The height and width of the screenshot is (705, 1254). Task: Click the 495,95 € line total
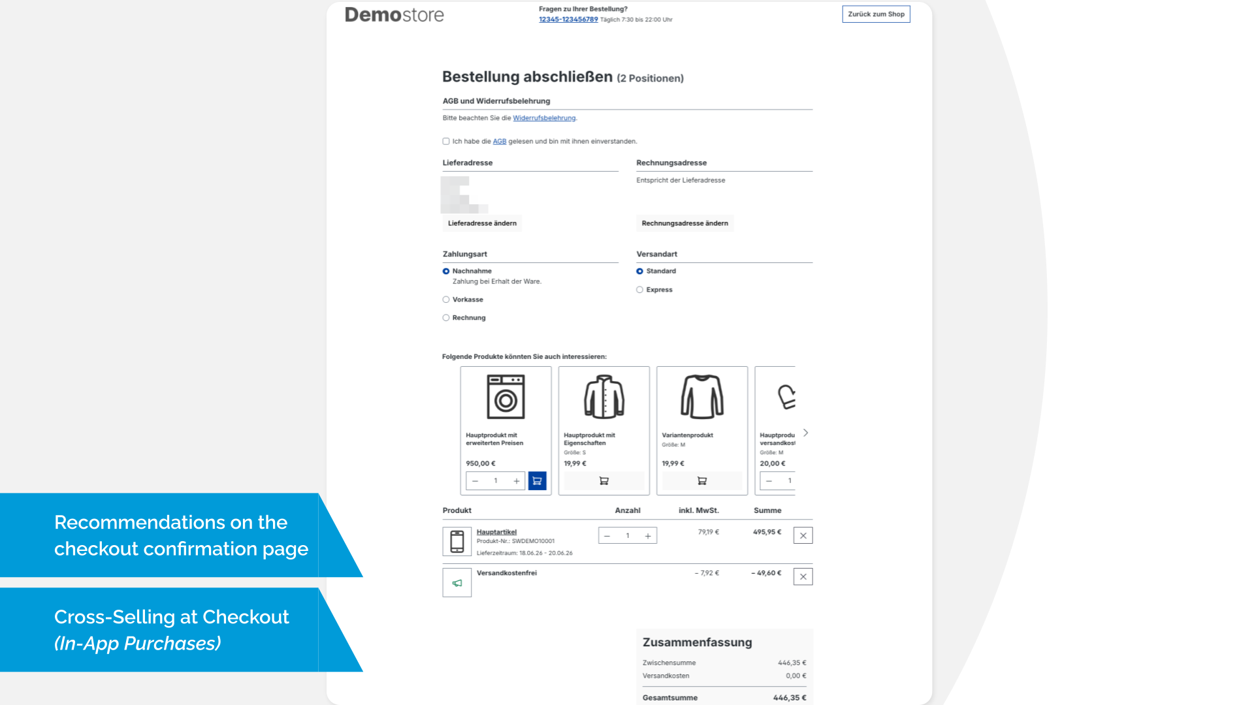[x=767, y=532]
